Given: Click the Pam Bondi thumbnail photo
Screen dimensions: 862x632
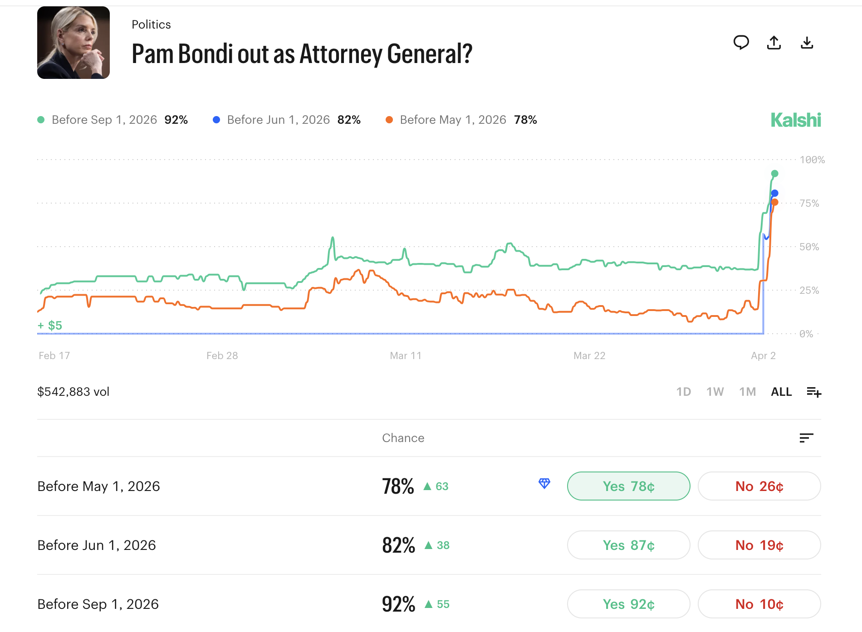Looking at the screenshot, I should coord(73,43).
